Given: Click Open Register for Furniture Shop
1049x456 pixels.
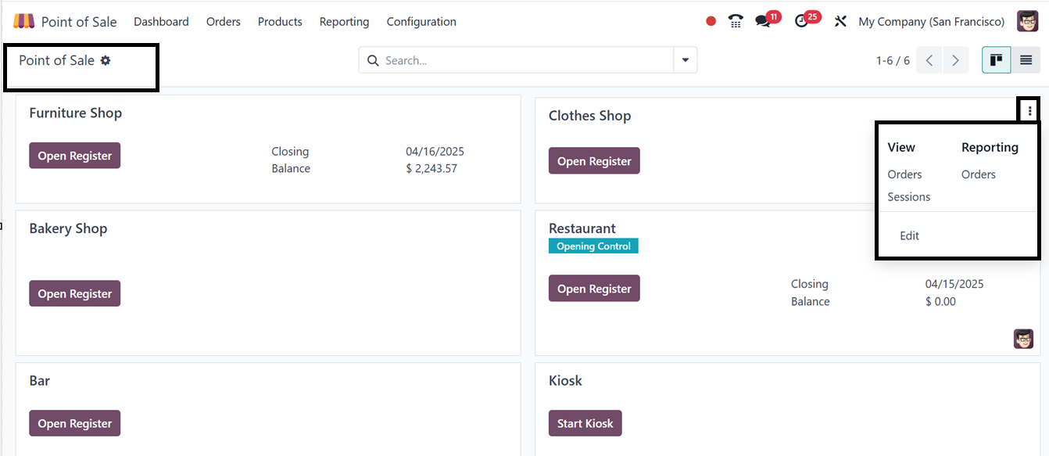Looking at the screenshot, I should click(75, 156).
